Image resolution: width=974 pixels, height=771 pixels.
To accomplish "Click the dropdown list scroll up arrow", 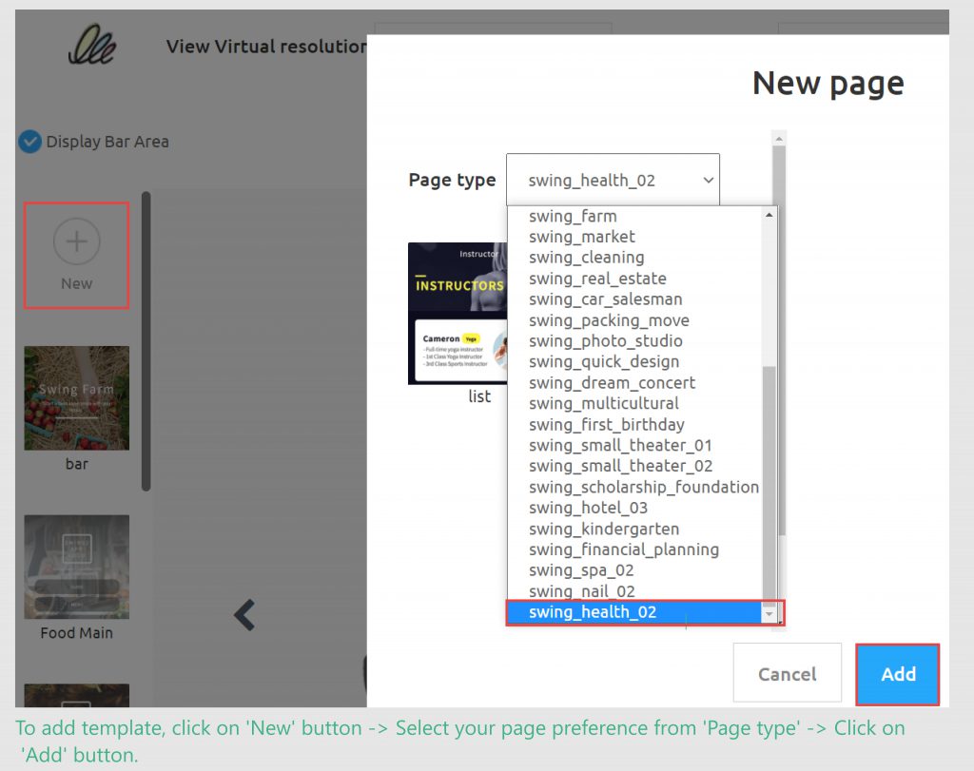I will point(769,215).
